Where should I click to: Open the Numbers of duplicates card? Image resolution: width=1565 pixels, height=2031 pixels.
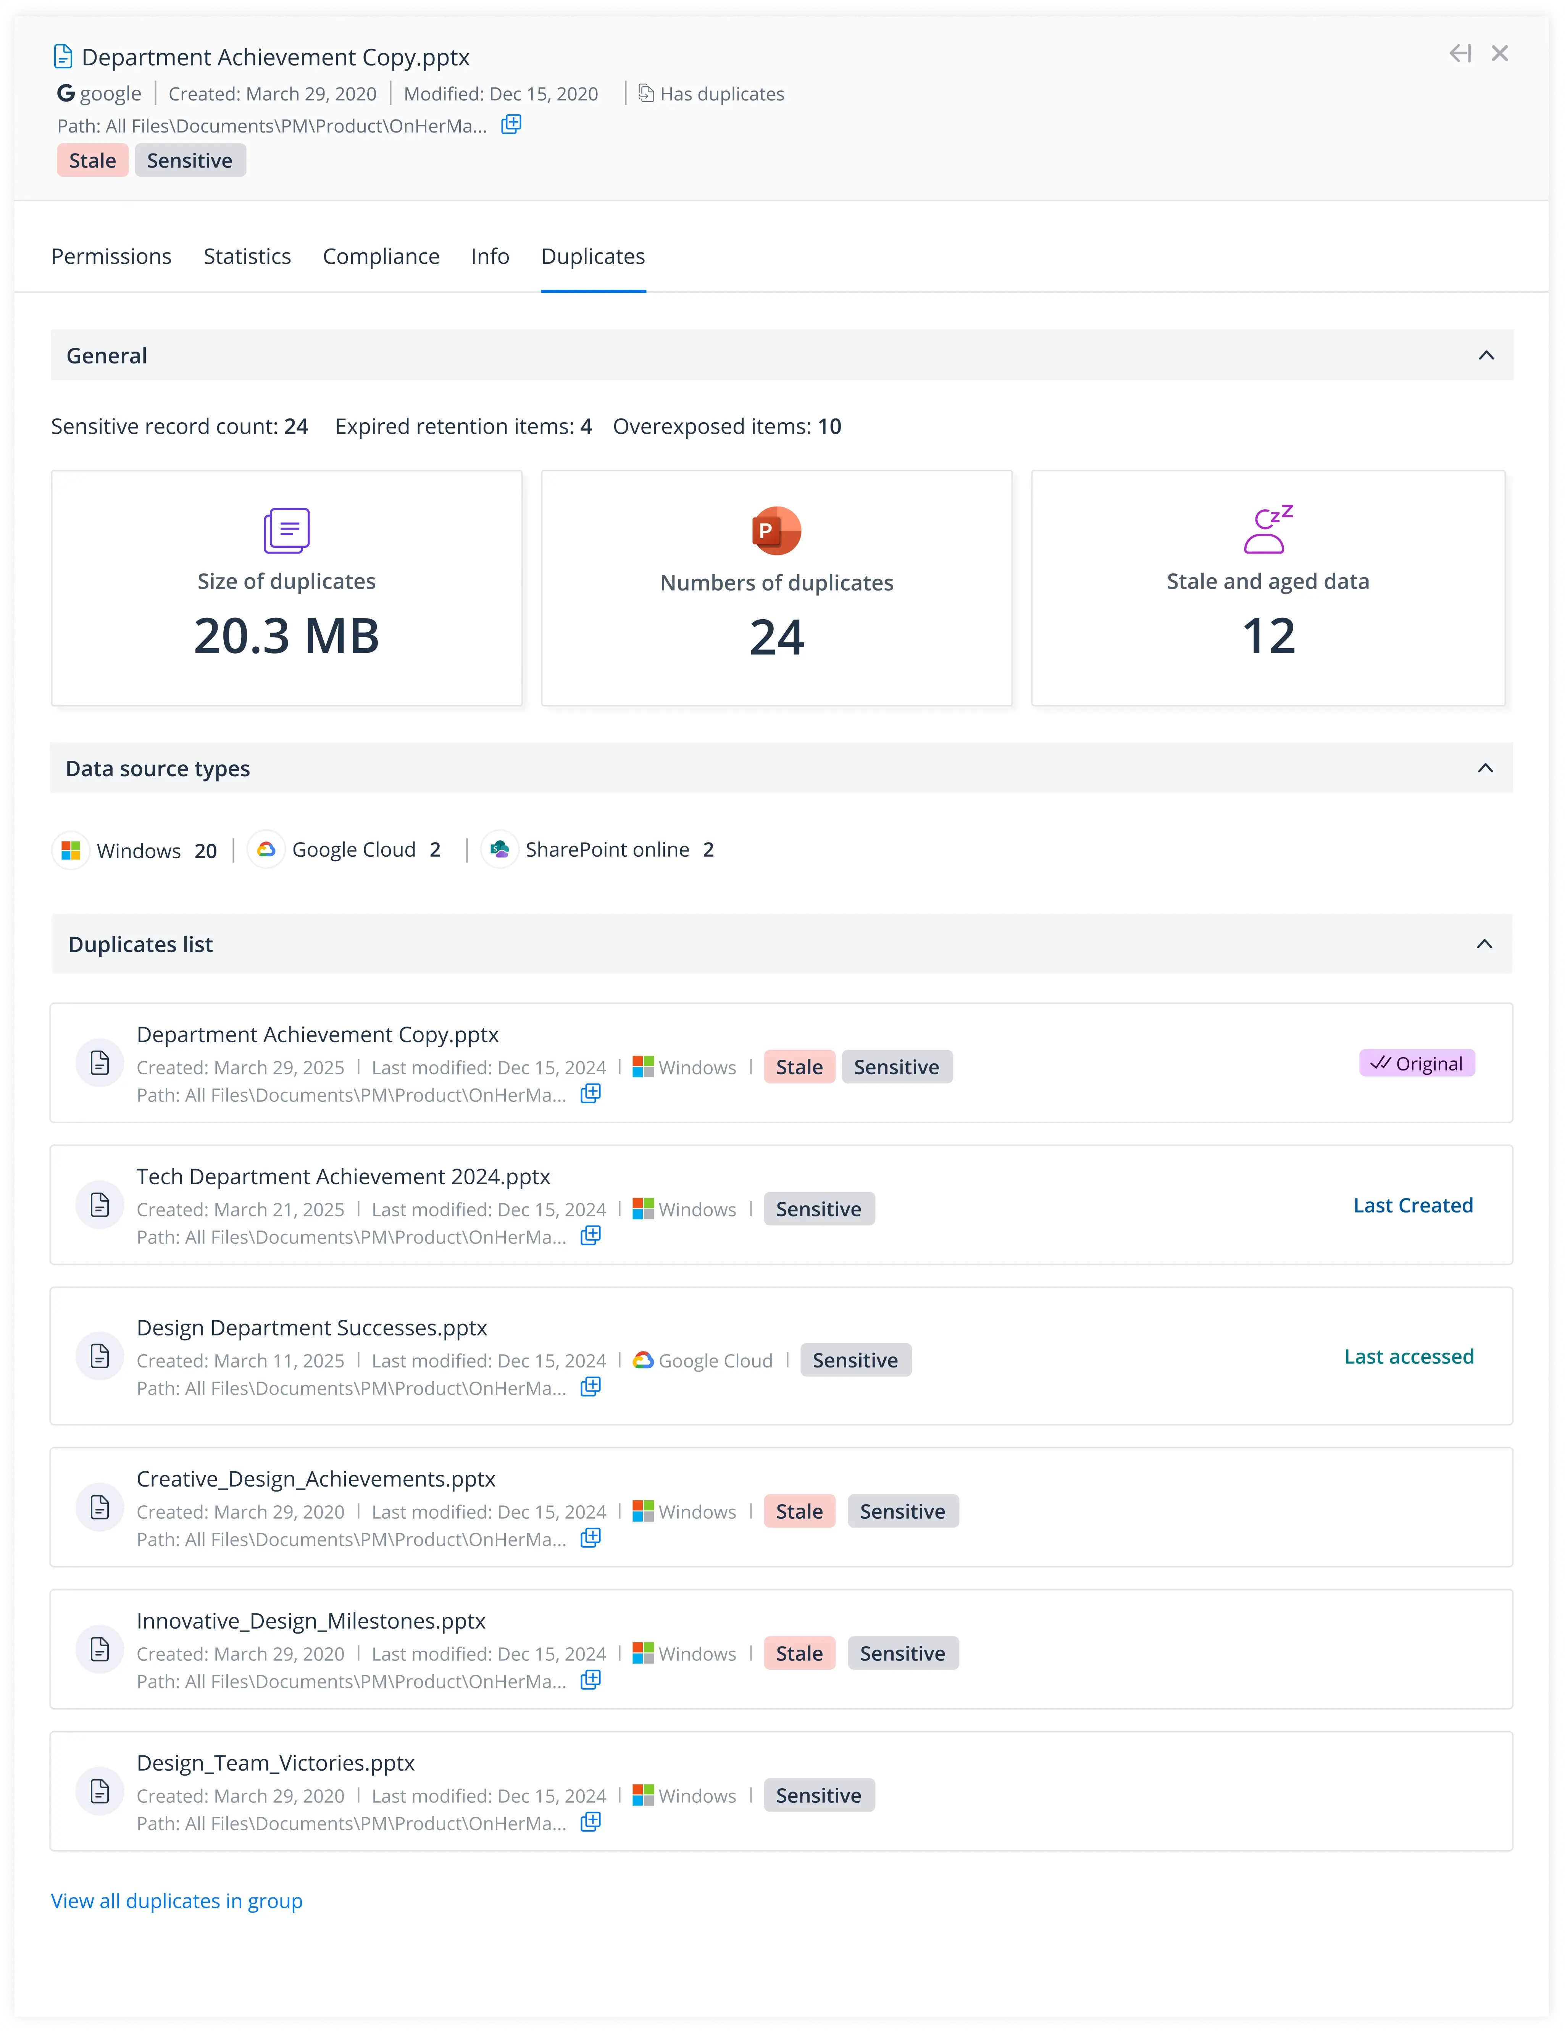pyautogui.click(x=776, y=588)
